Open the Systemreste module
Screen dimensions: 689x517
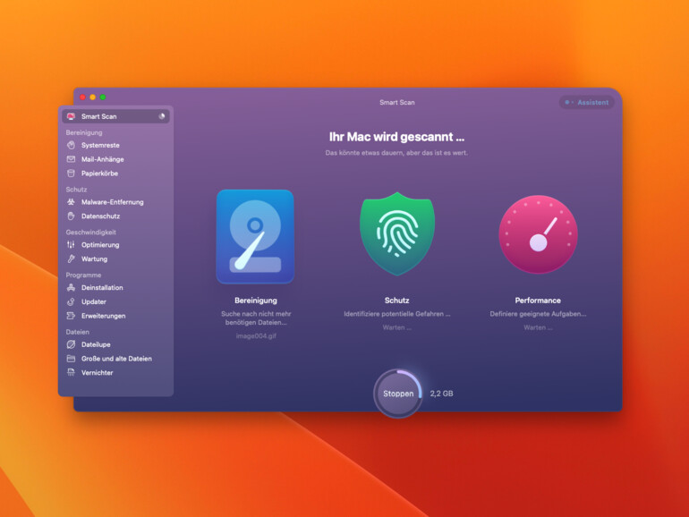pyautogui.click(x=116, y=145)
